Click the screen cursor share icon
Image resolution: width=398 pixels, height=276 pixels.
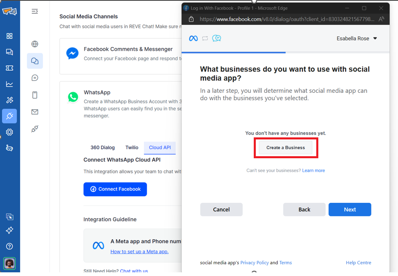(x=10, y=217)
